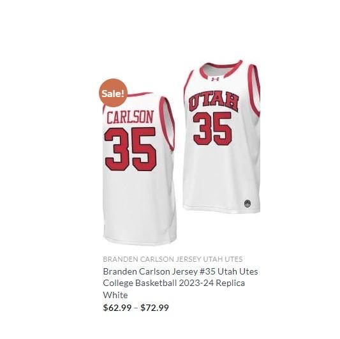Click the word White in the product title

coord(115,295)
